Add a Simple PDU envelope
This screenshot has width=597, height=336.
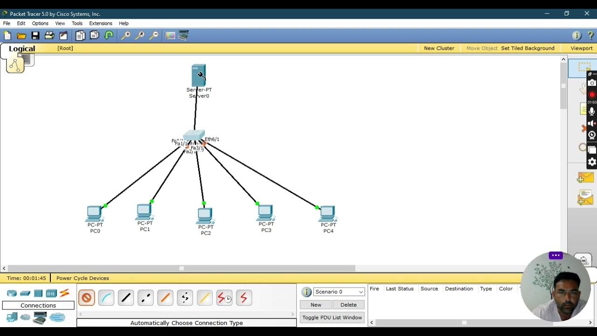[585, 178]
